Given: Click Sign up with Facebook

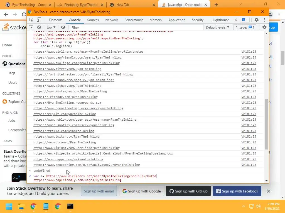Looking at the screenshot, I should [x=237, y=191].
